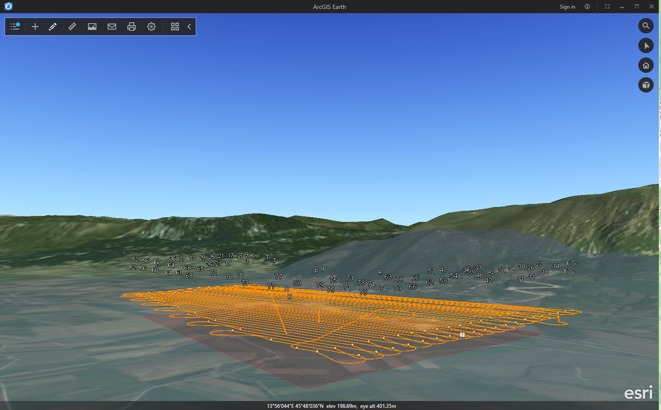Click waypoint label 14 on the map
This screenshot has height=410, width=661.
[x=556, y=266]
